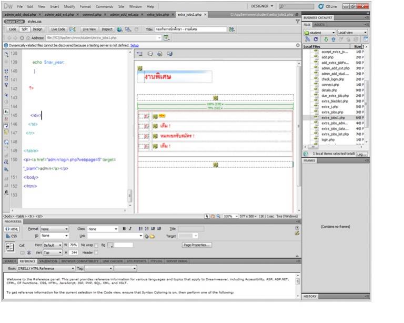Click the Hand tool in the status bar

tap(213, 216)
